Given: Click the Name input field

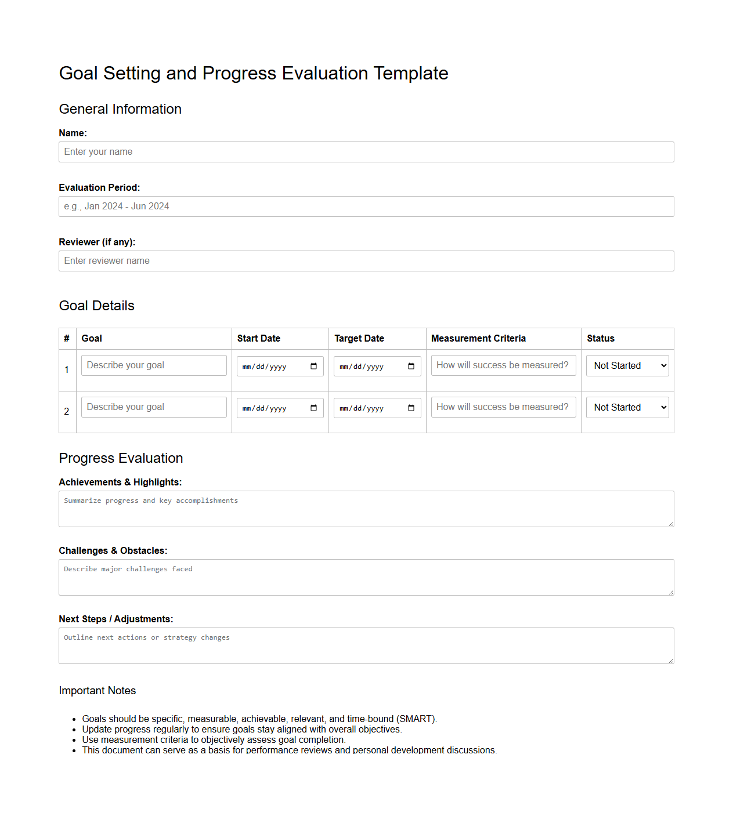Looking at the screenshot, I should 366,152.
